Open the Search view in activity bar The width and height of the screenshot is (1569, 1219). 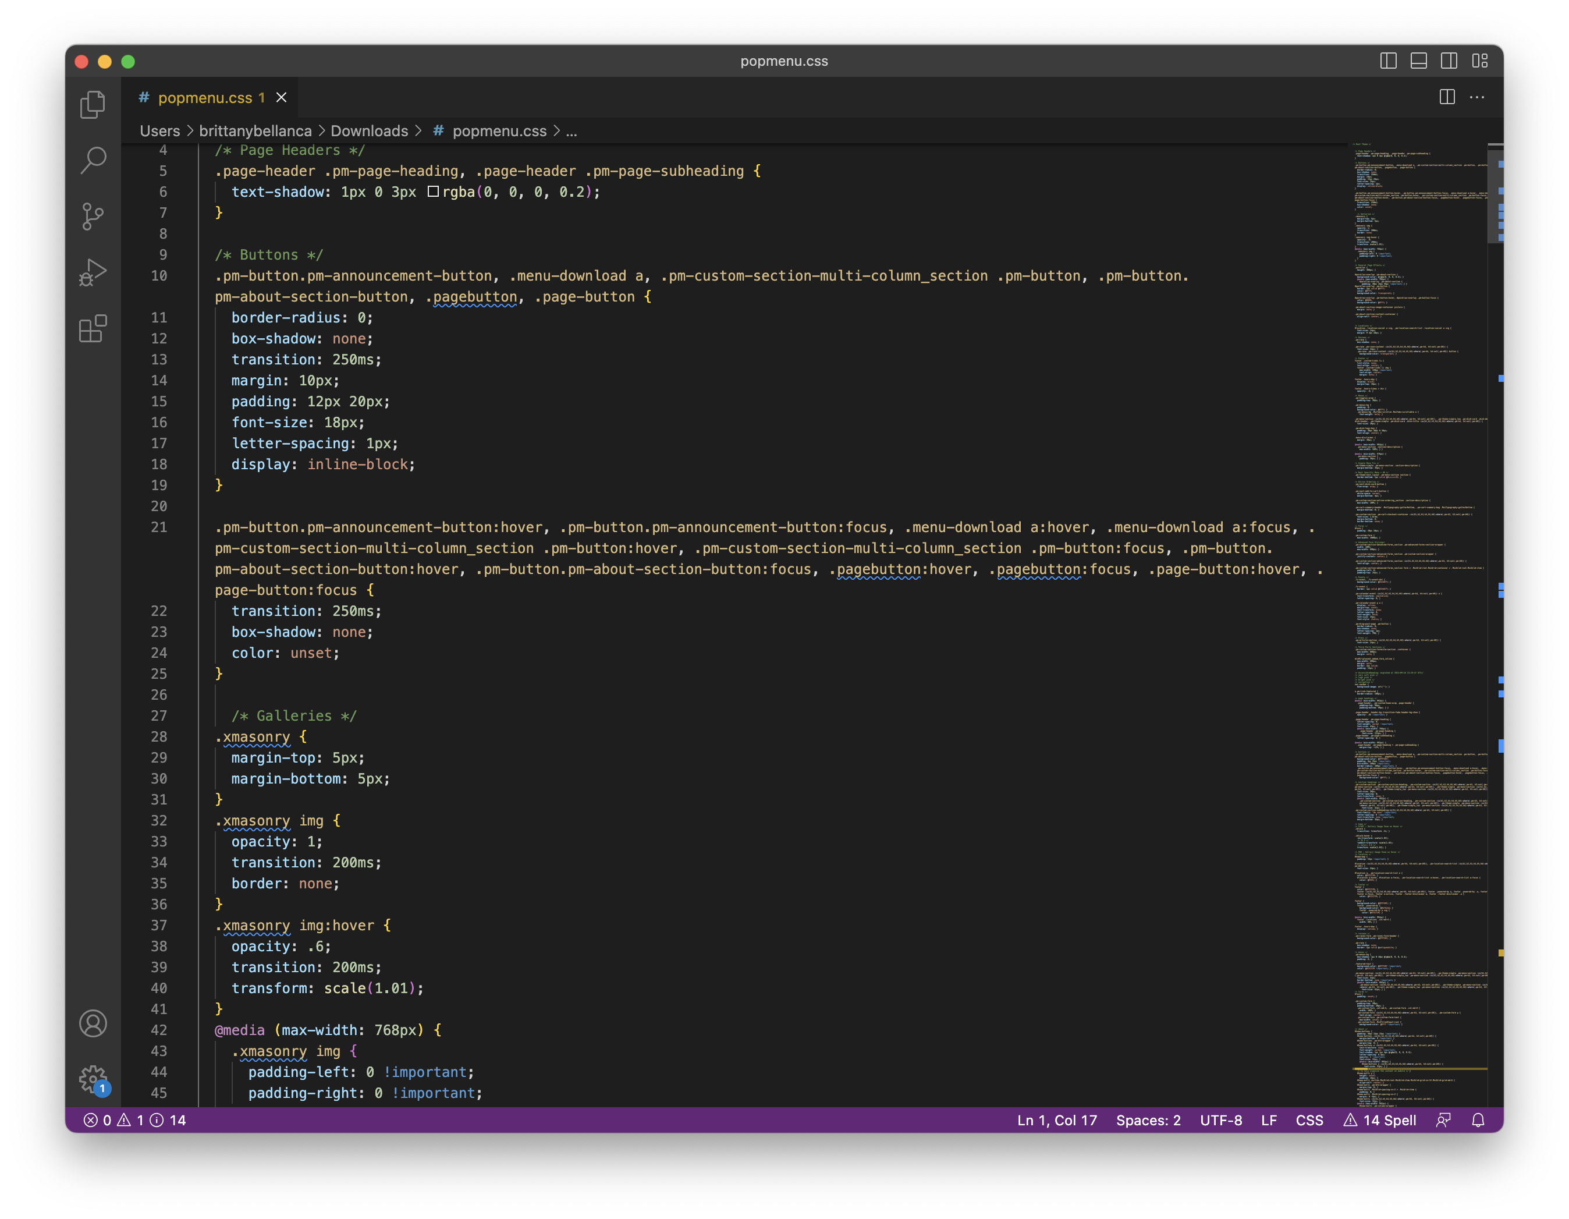coord(93,160)
